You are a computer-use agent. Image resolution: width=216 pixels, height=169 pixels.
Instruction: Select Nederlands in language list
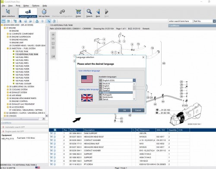[116, 97]
